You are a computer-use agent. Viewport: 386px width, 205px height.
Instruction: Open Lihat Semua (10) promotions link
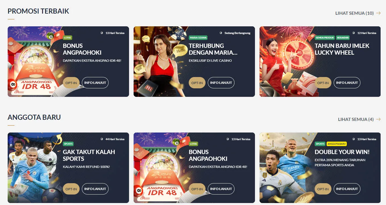click(x=354, y=13)
